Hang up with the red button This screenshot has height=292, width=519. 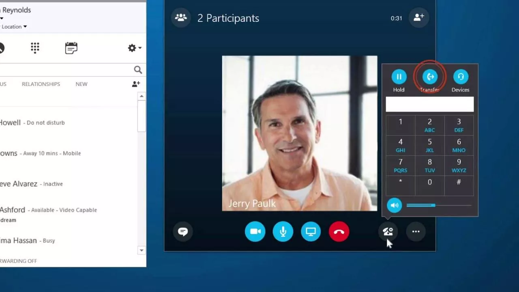click(339, 232)
